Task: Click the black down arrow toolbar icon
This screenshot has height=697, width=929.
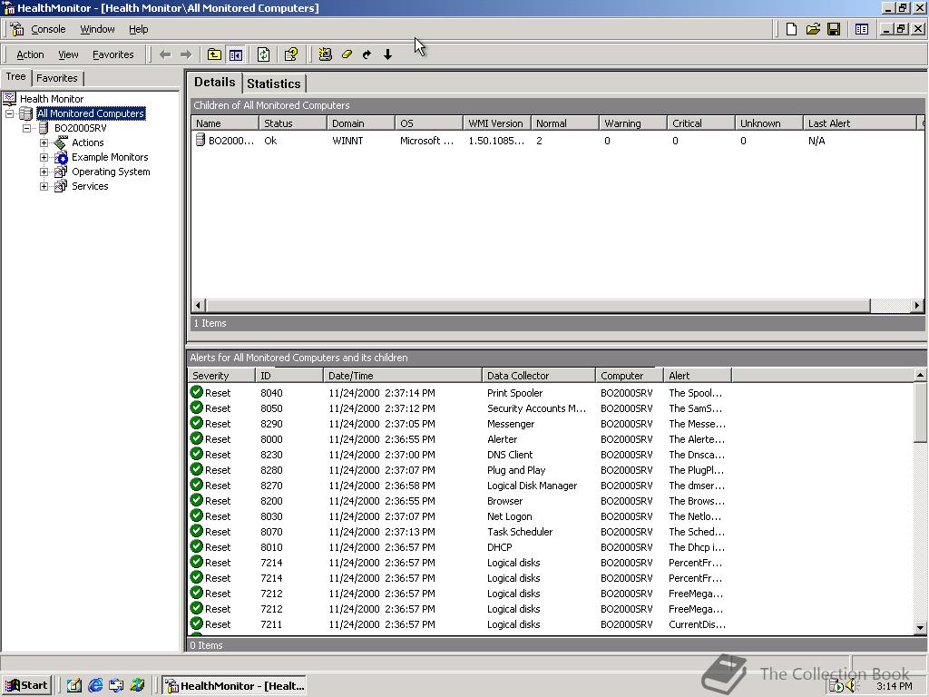Action: [387, 54]
